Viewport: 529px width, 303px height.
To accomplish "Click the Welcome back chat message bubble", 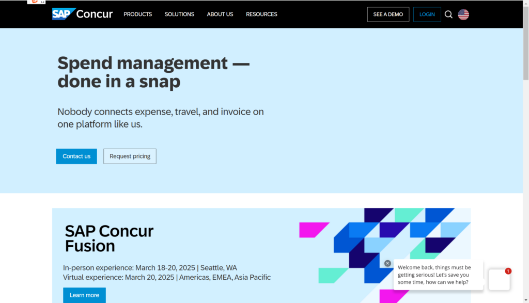I will click(434, 275).
